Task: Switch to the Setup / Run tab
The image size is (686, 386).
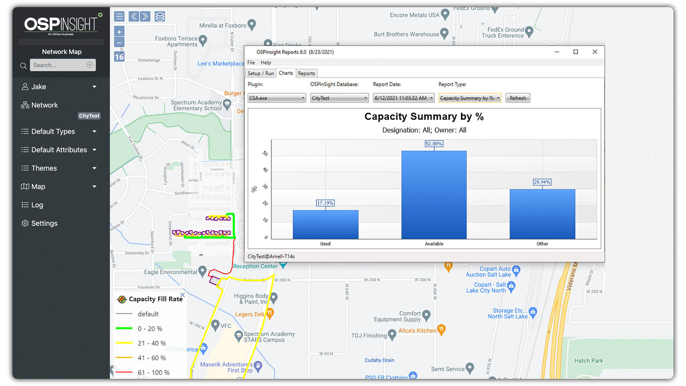Action: [x=261, y=73]
